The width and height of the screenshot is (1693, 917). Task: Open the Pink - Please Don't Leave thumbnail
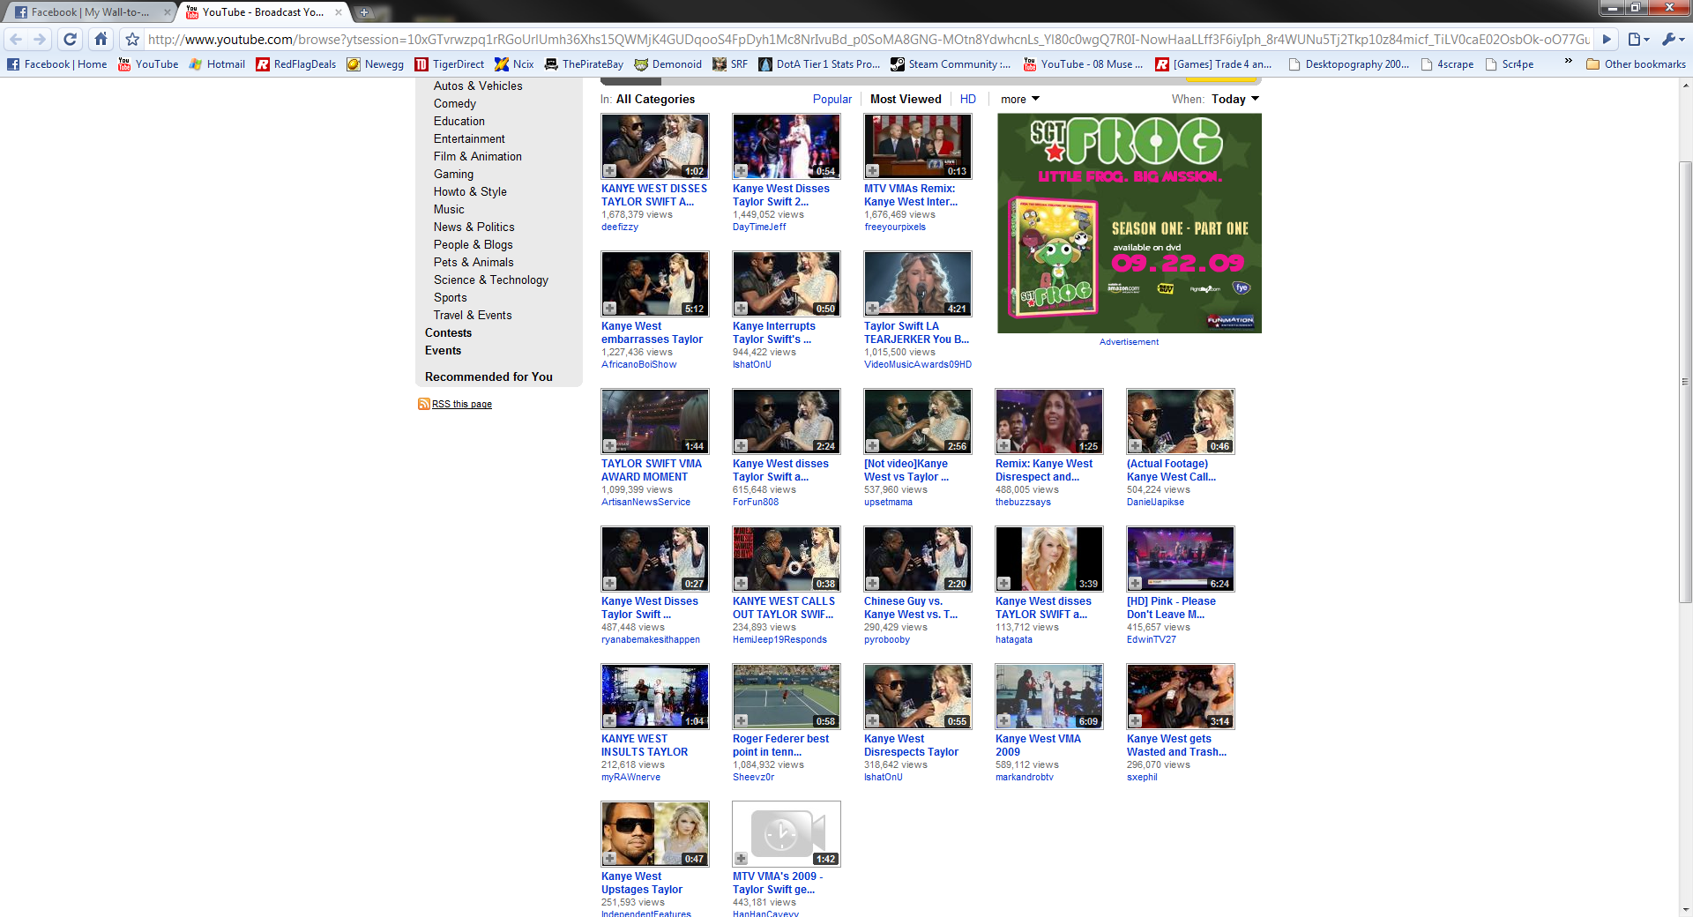(1180, 559)
